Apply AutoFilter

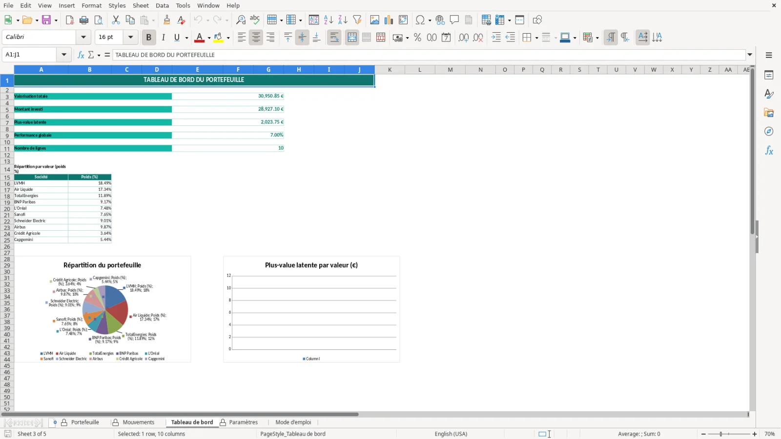tap(357, 20)
